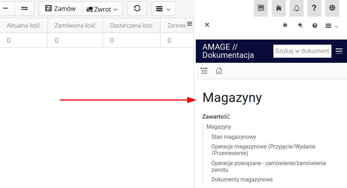Open the Dokumenty magazynowe section link
Image resolution: width=347 pixels, height=188 pixels.
pyautogui.click(x=242, y=179)
